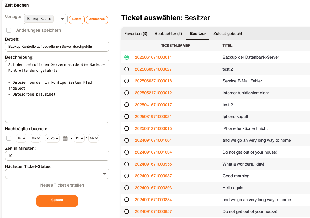The image size is (310, 218).
Task: Select radio for Internet funktioniert nicht ticket
Action: (x=127, y=93)
